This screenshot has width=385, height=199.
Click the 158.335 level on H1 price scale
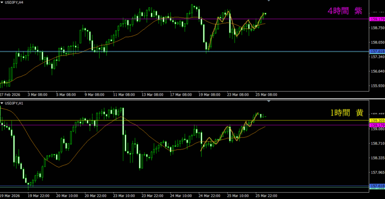377,158
